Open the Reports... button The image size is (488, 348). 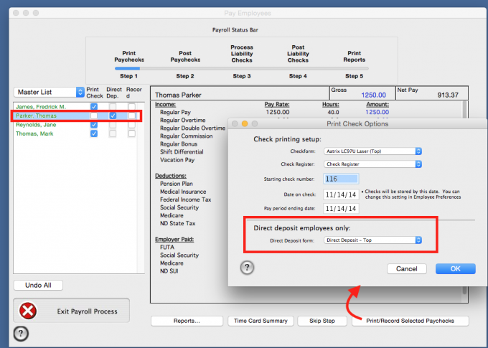tap(187, 321)
